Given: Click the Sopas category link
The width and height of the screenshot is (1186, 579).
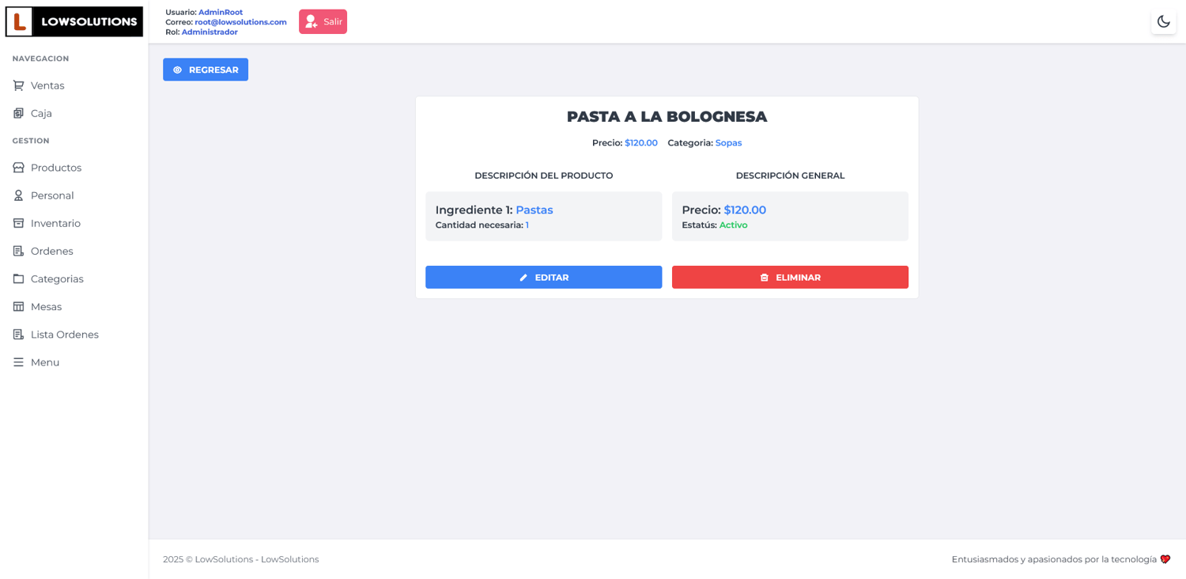Looking at the screenshot, I should (728, 143).
